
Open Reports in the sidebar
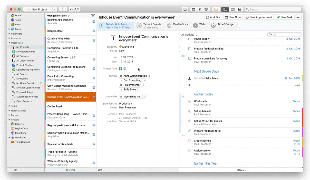pos(19,124)
